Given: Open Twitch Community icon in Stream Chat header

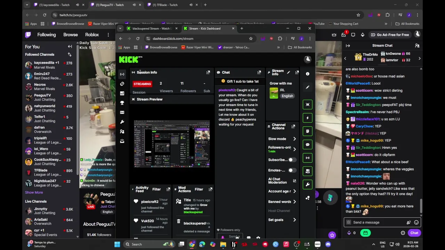Looking at the screenshot, I should (417, 45).
